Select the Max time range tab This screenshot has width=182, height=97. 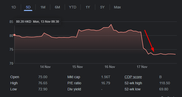click(x=117, y=7)
